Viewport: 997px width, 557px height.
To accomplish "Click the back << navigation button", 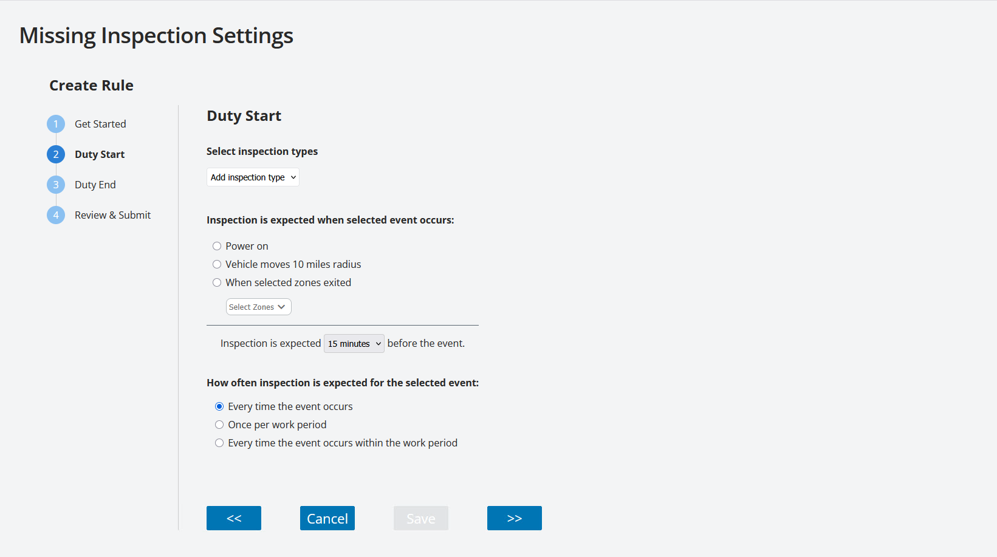I will (233, 518).
